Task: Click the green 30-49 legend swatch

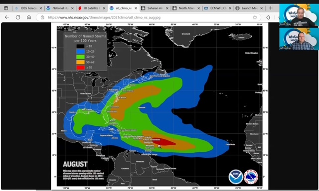Action: click(80, 57)
